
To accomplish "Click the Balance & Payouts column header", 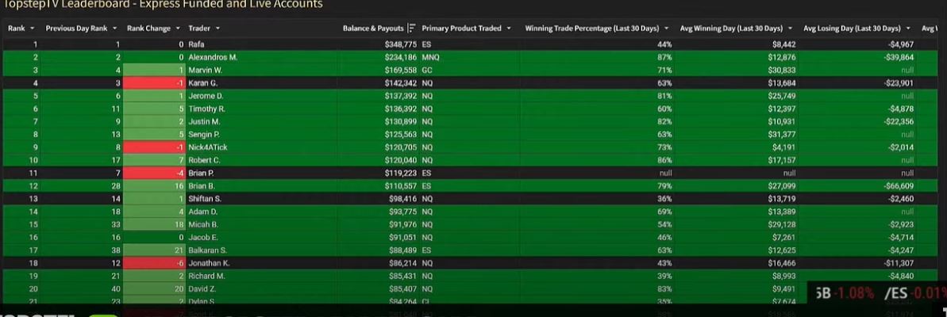I will [x=373, y=29].
